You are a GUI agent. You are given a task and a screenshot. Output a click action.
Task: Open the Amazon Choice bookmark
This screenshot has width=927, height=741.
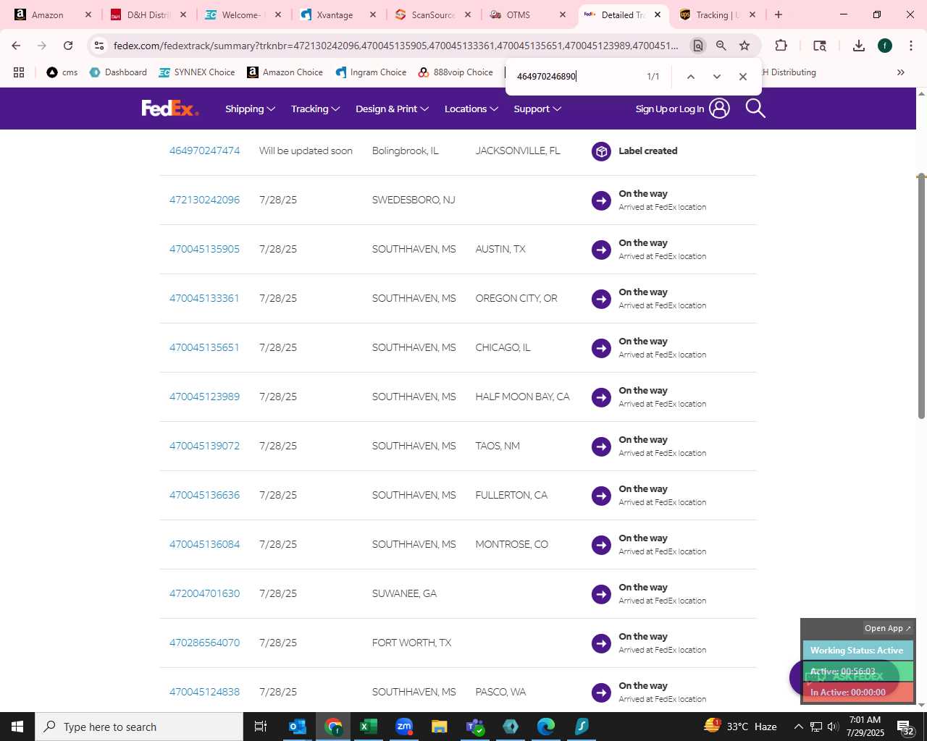pyautogui.click(x=285, y=72)
